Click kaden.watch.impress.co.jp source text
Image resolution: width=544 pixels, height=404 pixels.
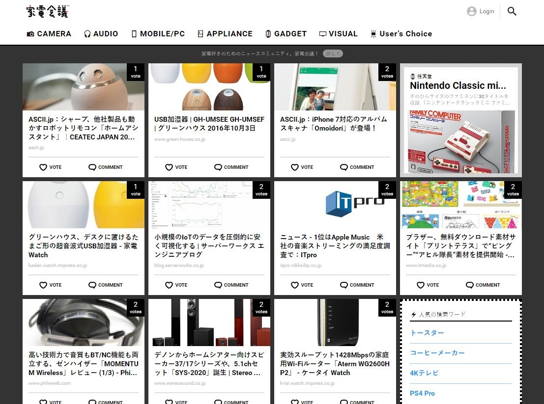coord(57,266)
